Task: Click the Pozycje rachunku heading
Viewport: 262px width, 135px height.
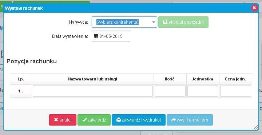Action: pos(32,61)
